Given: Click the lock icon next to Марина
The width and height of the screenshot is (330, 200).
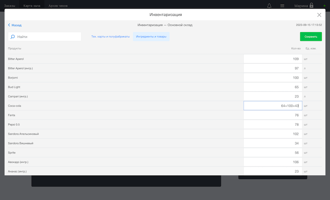Looking at the screenshot, I should click(x=311, y=6).
